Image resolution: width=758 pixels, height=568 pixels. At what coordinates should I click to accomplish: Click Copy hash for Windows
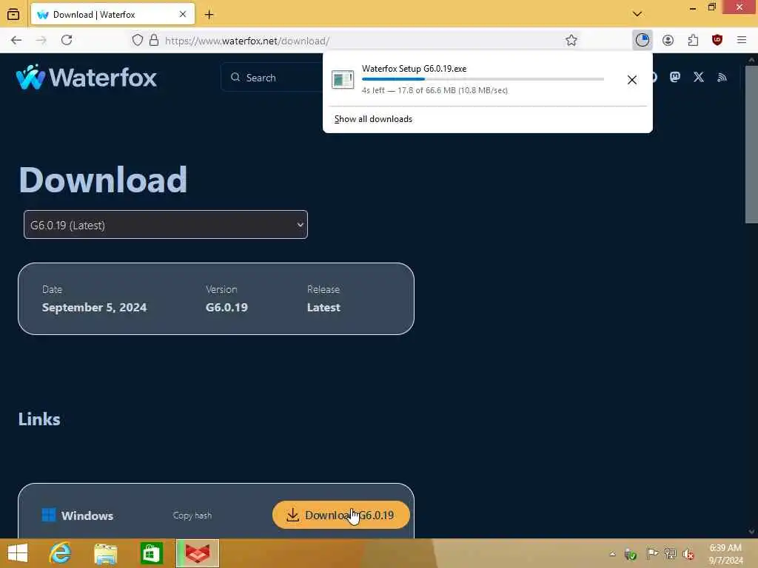click(x=192, y=515)
